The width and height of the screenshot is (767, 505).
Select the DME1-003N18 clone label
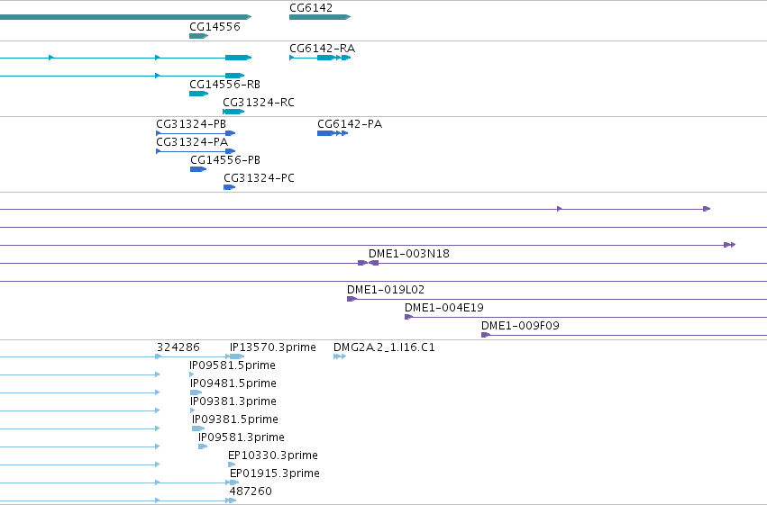point(409,254)
